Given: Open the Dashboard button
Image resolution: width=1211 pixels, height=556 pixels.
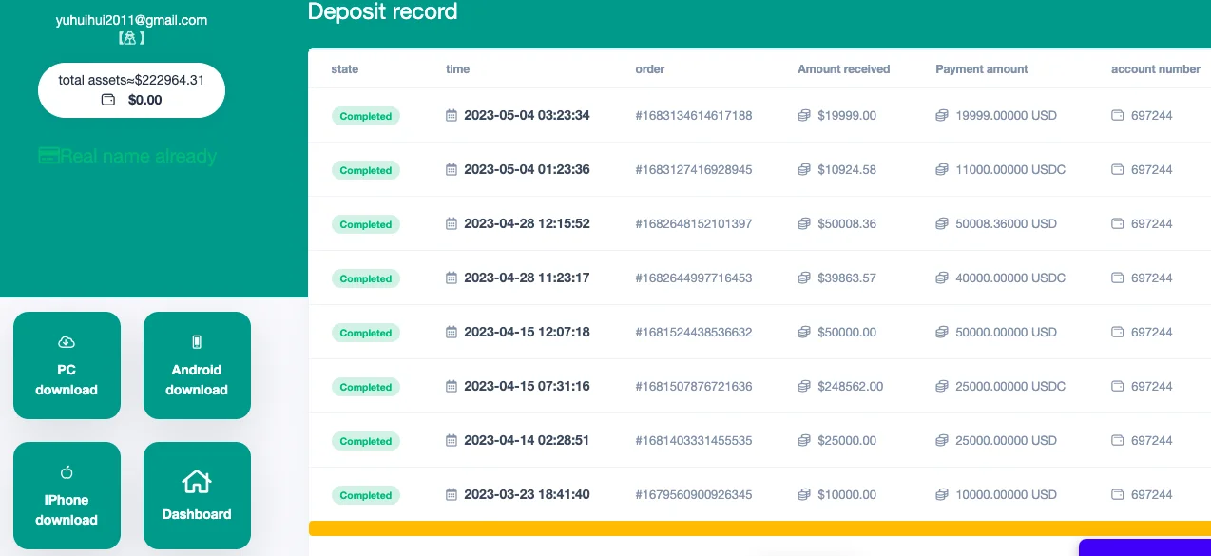Looking at the screenshot, I should tap(197, 495).
